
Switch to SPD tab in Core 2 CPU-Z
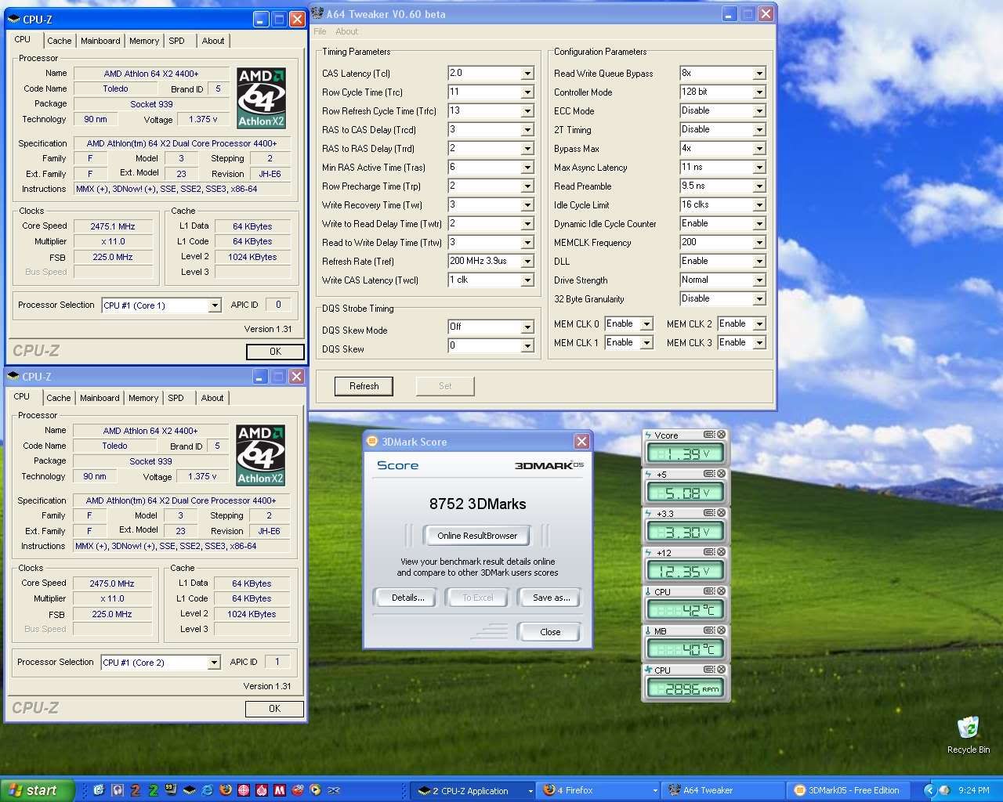pos(176,398)
